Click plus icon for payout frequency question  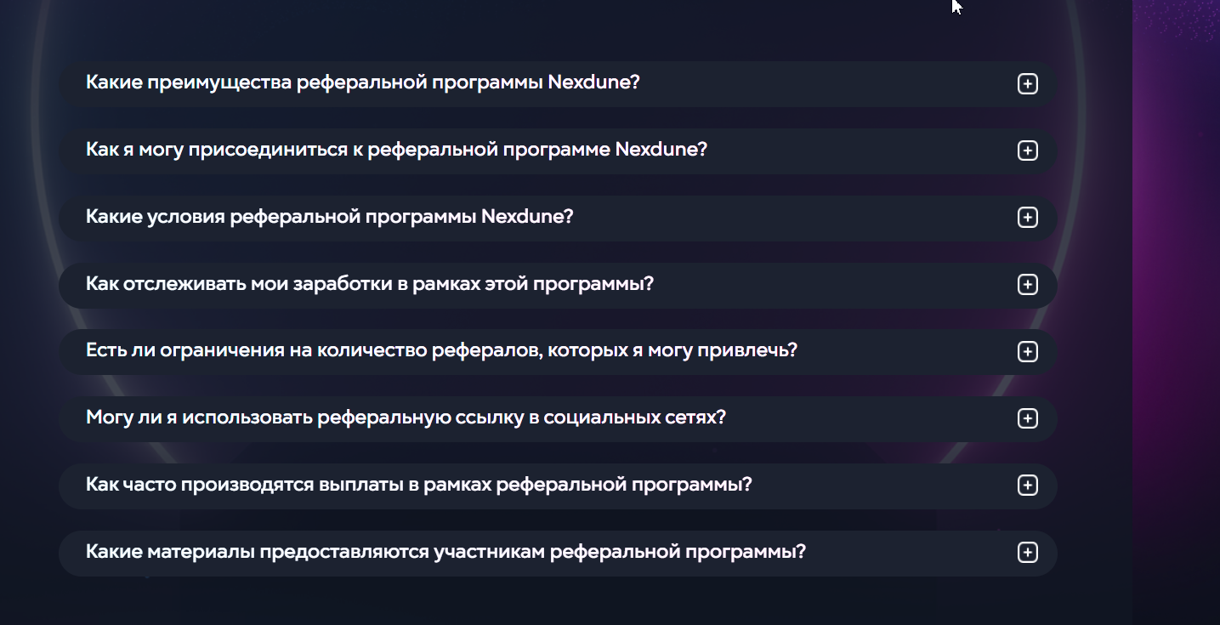(x=1028, y=486)
